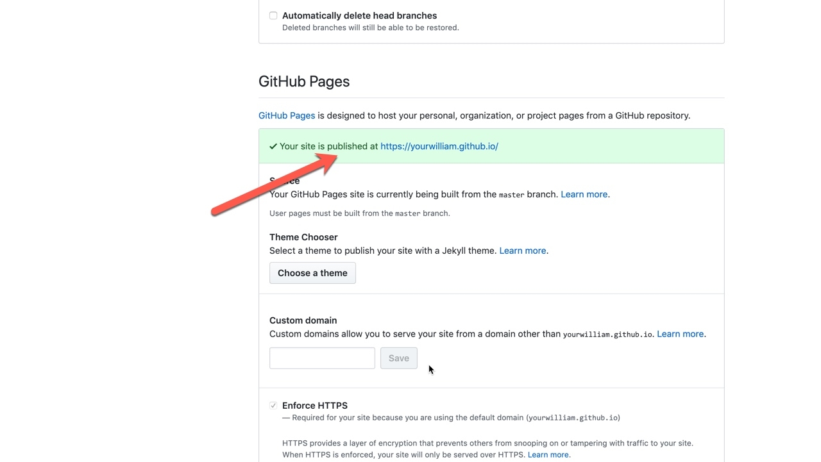Image resolution: width=821 pixels, height=462 pixels.
Task: Open Learn more link about Jekyll themes
Action: [x=522, y=251]
